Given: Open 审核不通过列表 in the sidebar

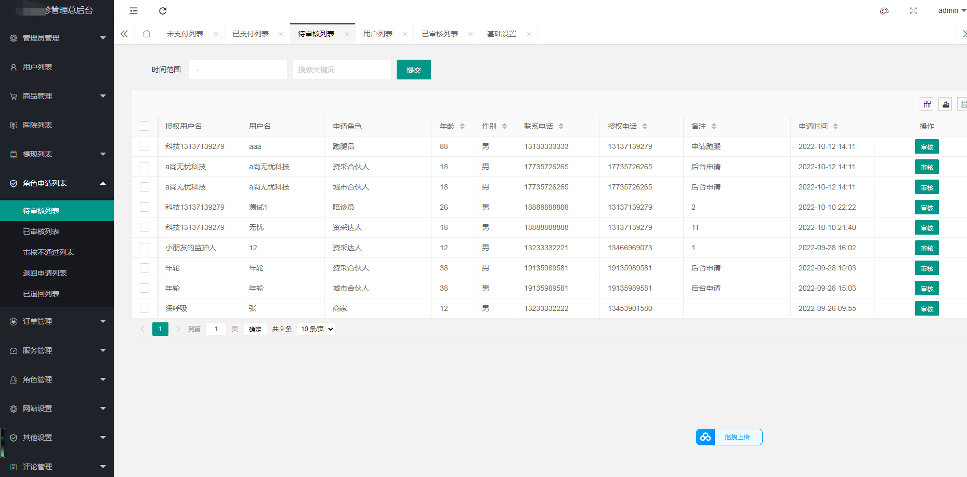Looking at the screenshot, I should (48, 252).
